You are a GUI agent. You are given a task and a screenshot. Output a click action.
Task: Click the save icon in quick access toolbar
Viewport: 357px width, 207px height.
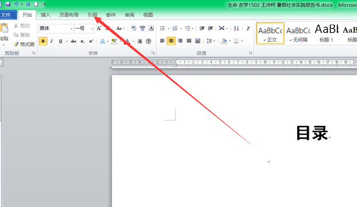[x=8, y=4]
